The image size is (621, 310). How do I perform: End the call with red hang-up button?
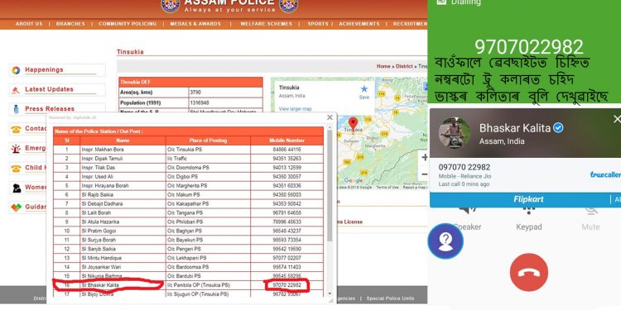tap(529, 273)
